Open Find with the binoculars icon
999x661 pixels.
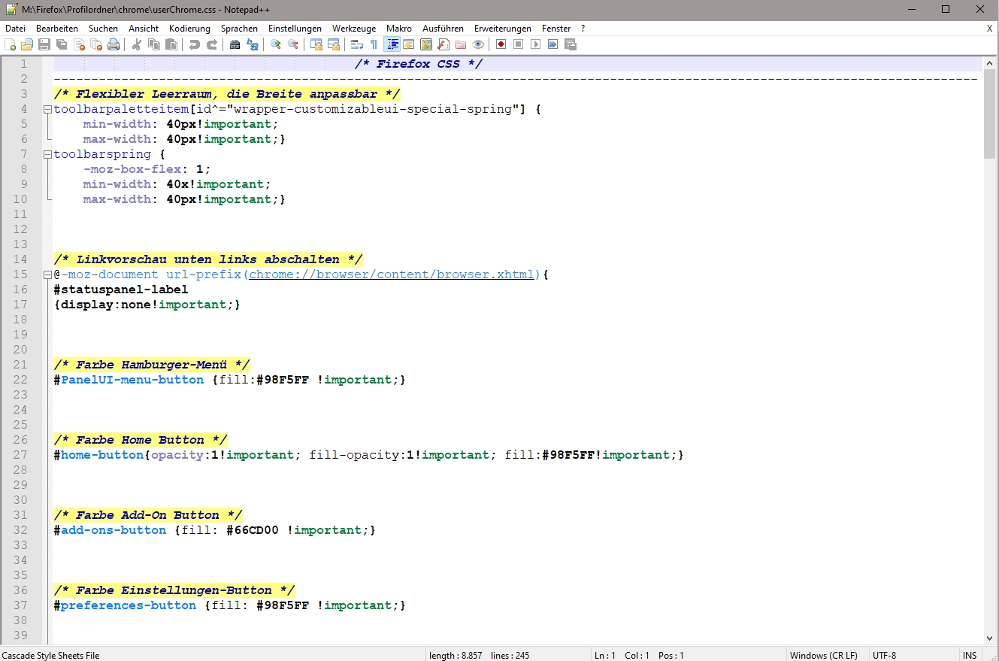click(x=235, y=44)
